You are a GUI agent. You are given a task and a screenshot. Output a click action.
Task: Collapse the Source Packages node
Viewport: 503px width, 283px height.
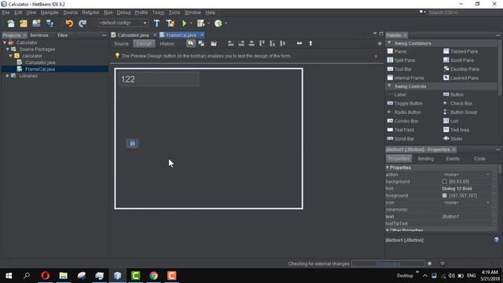(x=8, y=49)
